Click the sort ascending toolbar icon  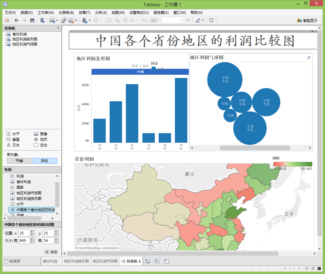click(117, 20)
